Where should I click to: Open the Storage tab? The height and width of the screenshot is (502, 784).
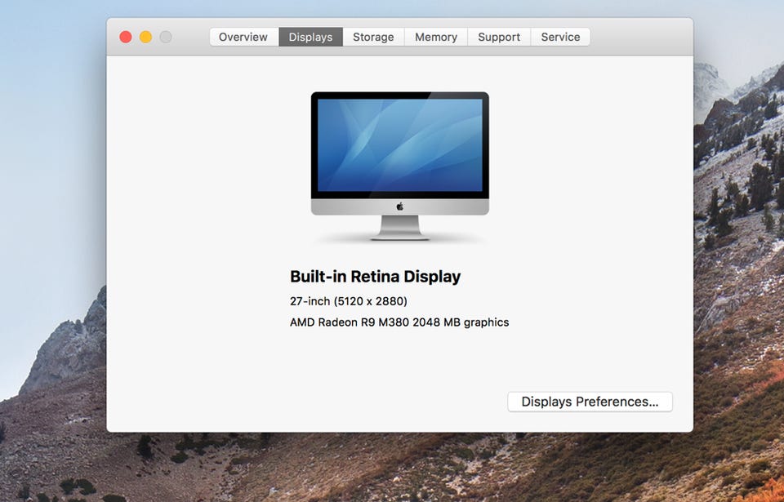coord(373,37)
